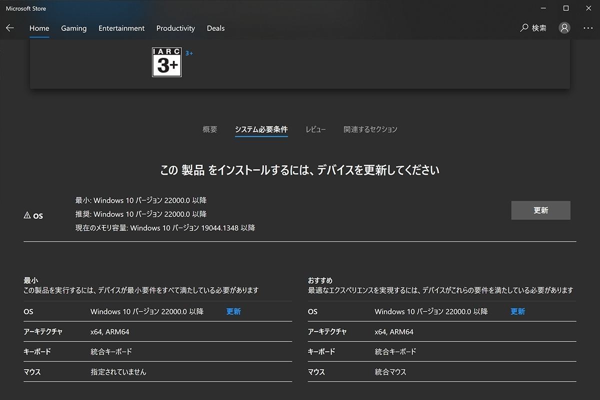Open the three-dot more options menu
The width and height of the screenshot is (600, 400).
587,28
